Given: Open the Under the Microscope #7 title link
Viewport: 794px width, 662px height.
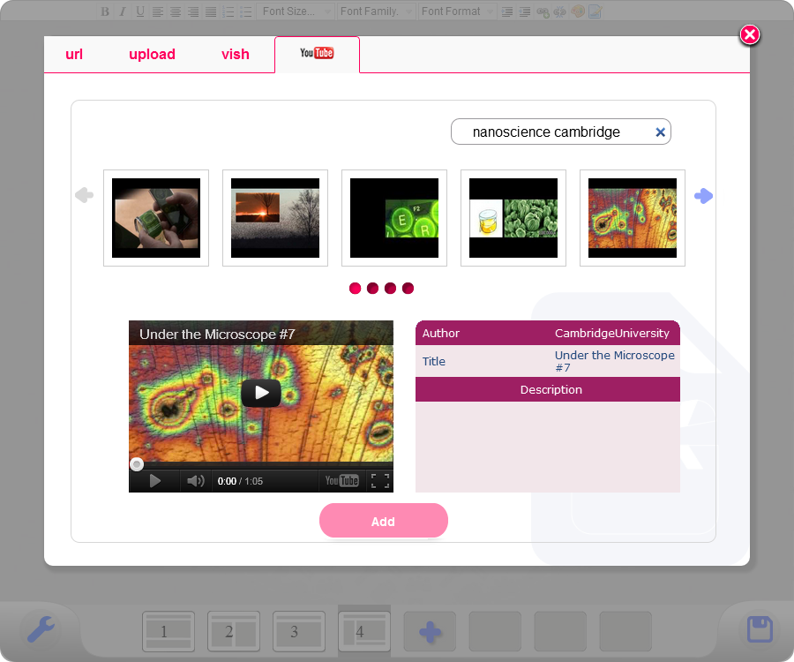Looking at the screenshot, I should coord(614,361).
